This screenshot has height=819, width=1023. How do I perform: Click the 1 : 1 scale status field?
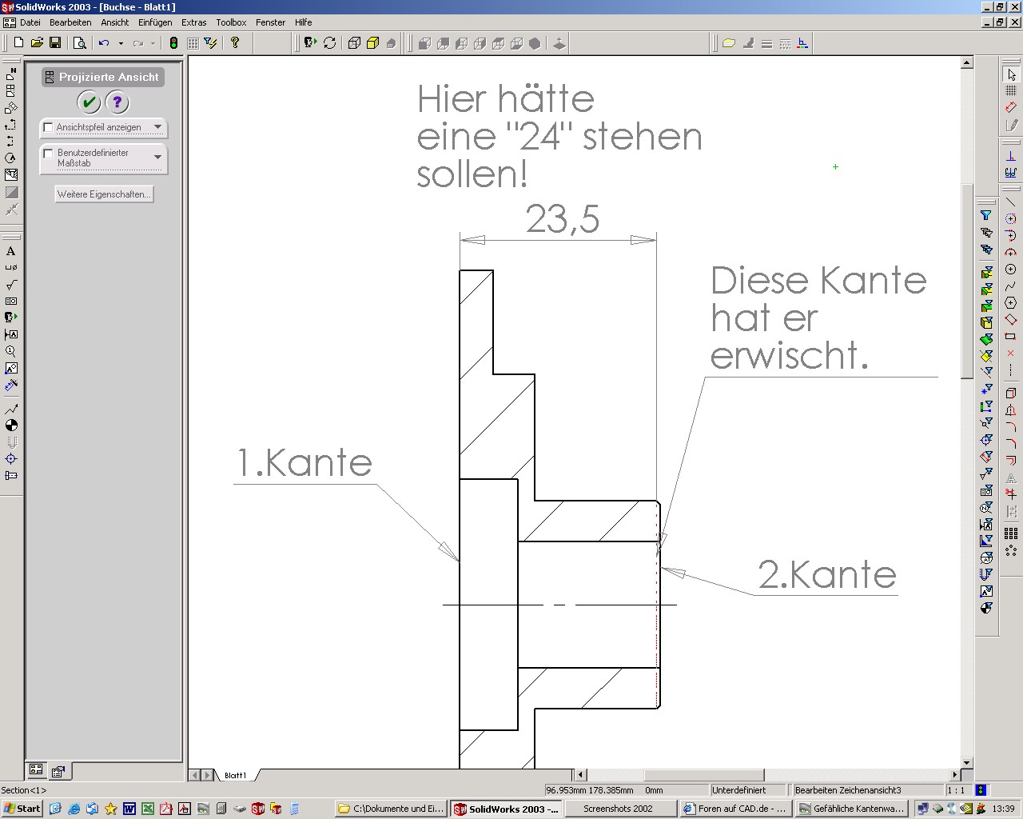click(956, 790)
